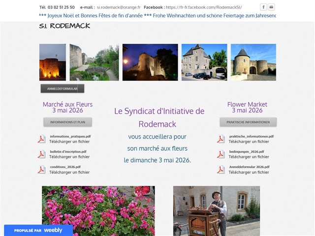Open the Facebook icon in the header
The width and height of the screenshot is (315, 236).
tap(263, 7)
